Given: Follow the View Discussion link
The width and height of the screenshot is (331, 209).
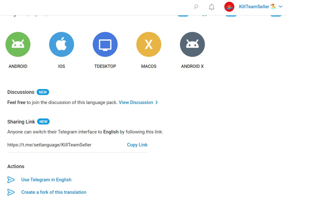Looking at the screenshot, I should (x=136, y=102).
